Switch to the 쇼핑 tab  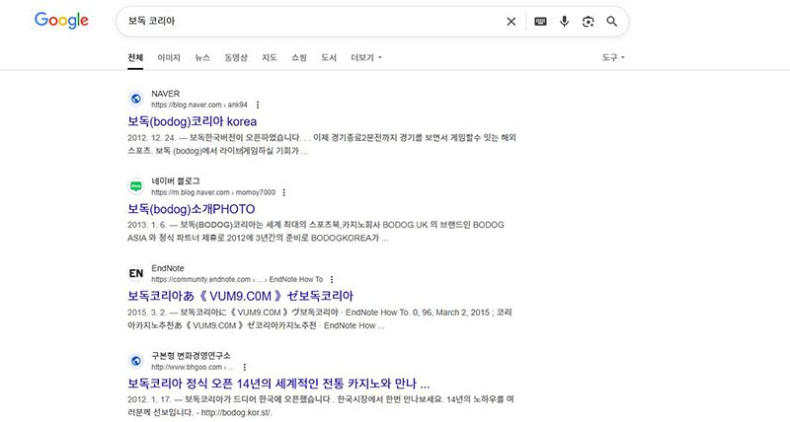299,57
